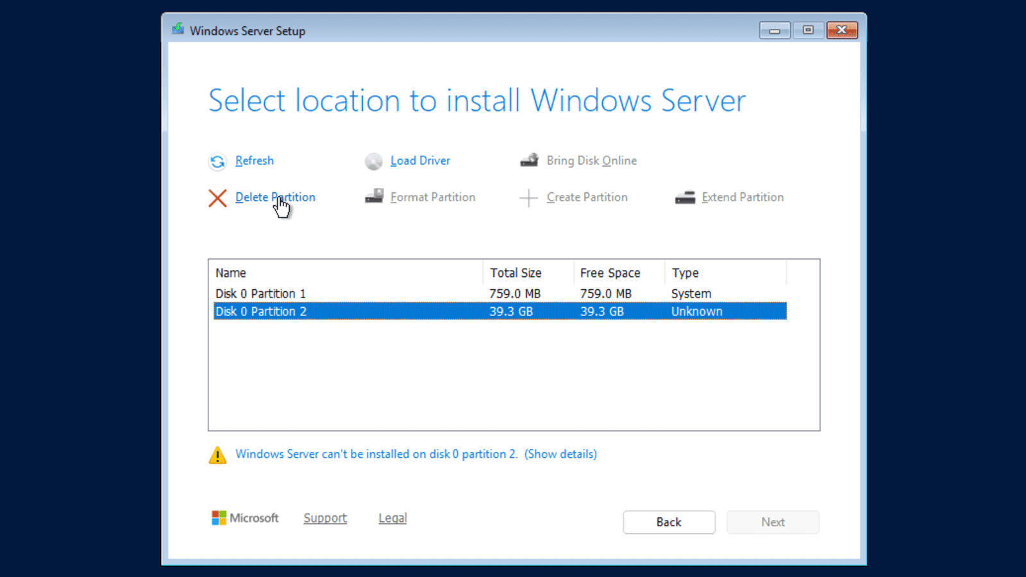The image size is (1026, 577).
Task: Click the yellow warning triangle icon
Action: click(x=217, y=455)
